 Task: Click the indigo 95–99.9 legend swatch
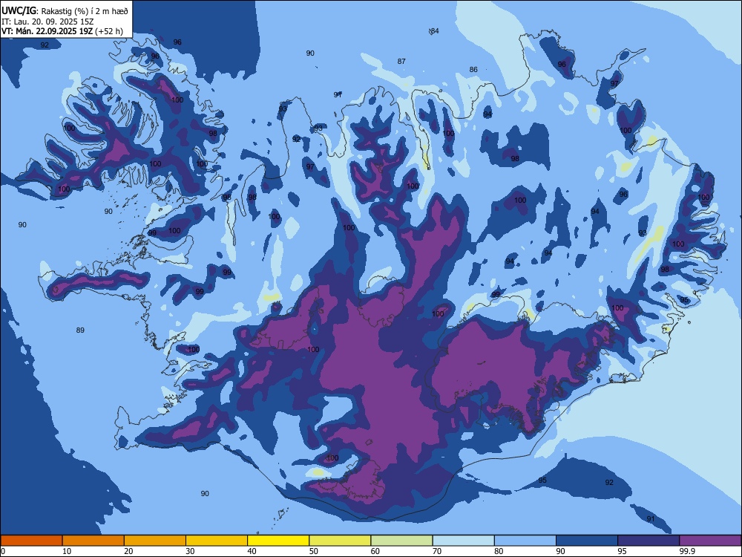(x=649, y=541)
